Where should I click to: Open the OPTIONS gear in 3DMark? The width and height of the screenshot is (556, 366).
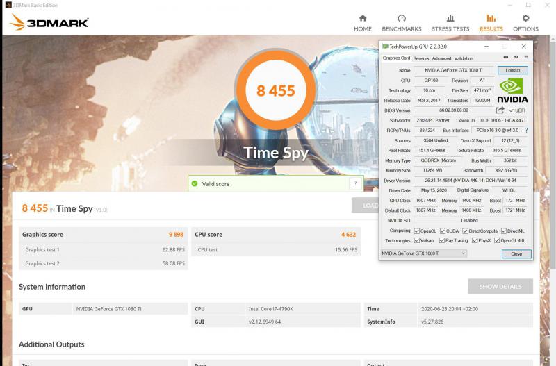coord(525,22)
